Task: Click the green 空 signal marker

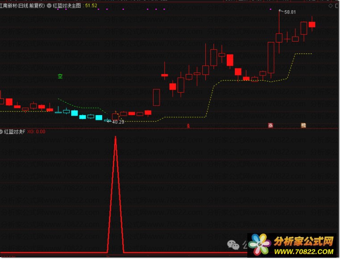Action: [60, 76]
